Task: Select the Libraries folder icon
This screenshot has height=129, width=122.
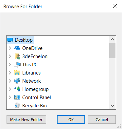Action: click(x=17, y=73)
